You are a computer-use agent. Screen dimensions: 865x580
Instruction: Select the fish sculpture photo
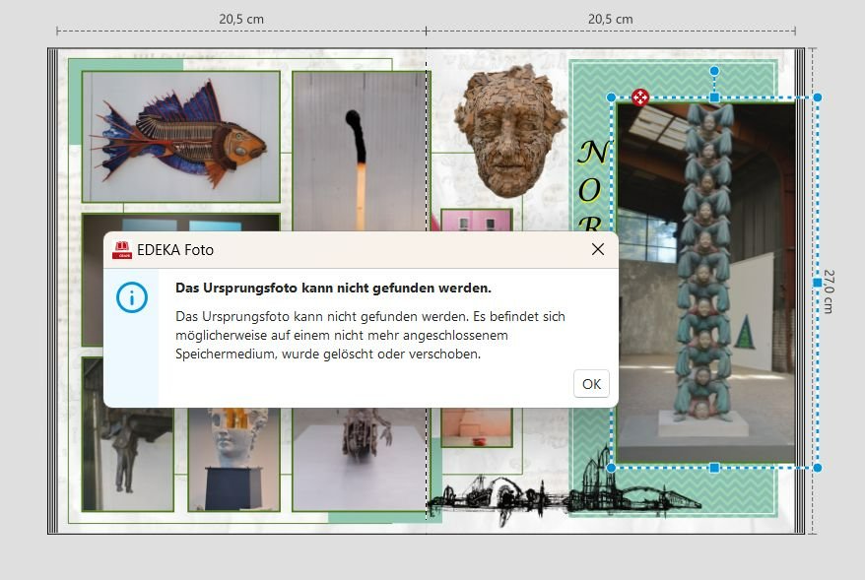180,135
